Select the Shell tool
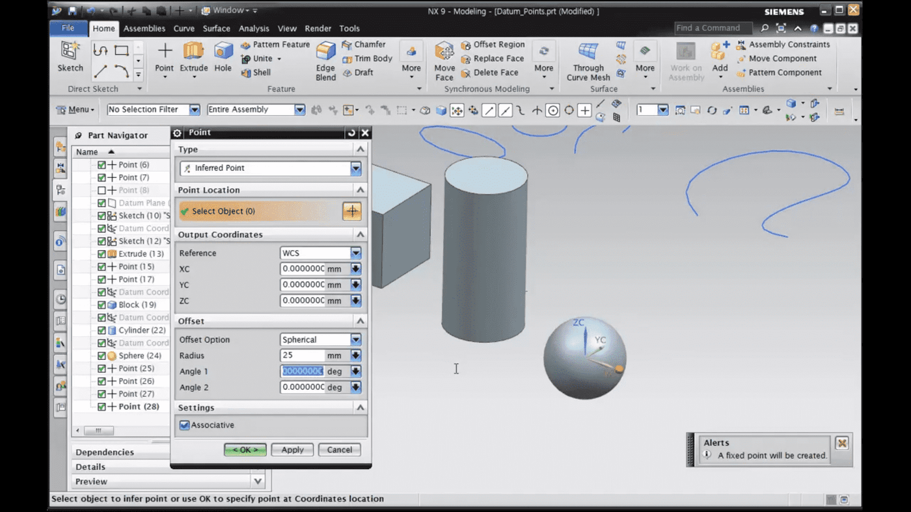The height and width of the screenshot is (512, 911). (x=255, y=73)
